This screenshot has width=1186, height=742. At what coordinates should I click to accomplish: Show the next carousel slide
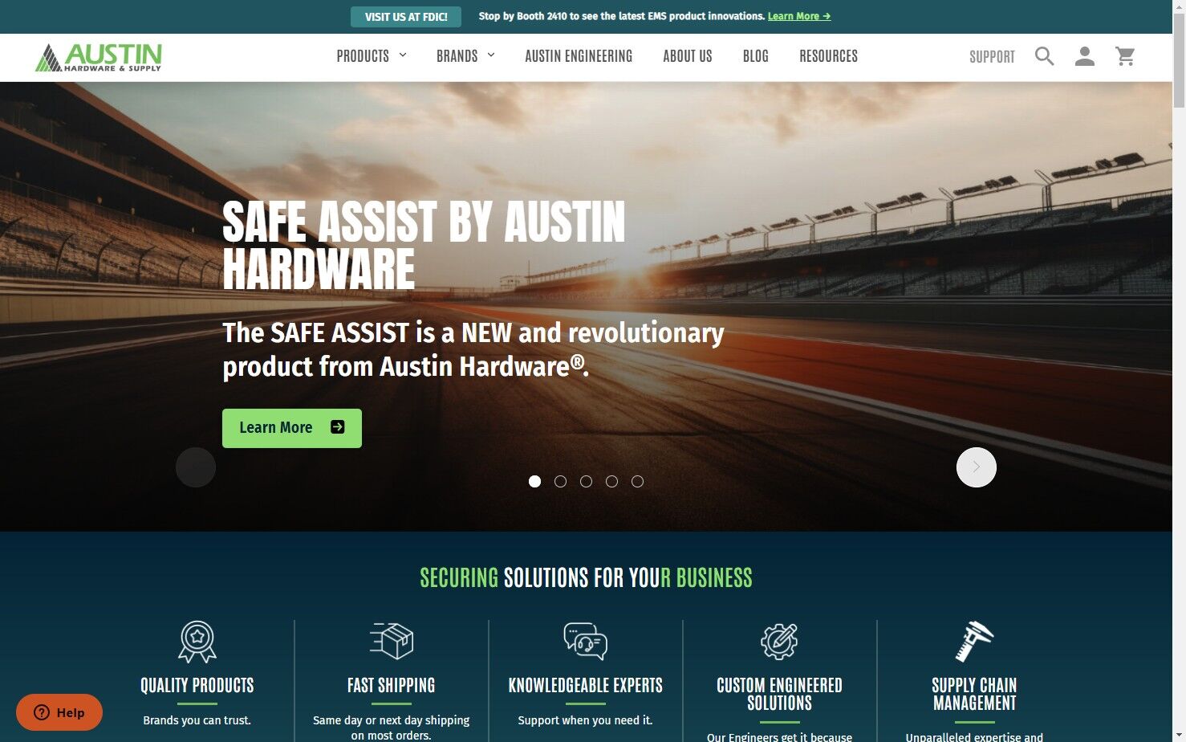point(977,467)
